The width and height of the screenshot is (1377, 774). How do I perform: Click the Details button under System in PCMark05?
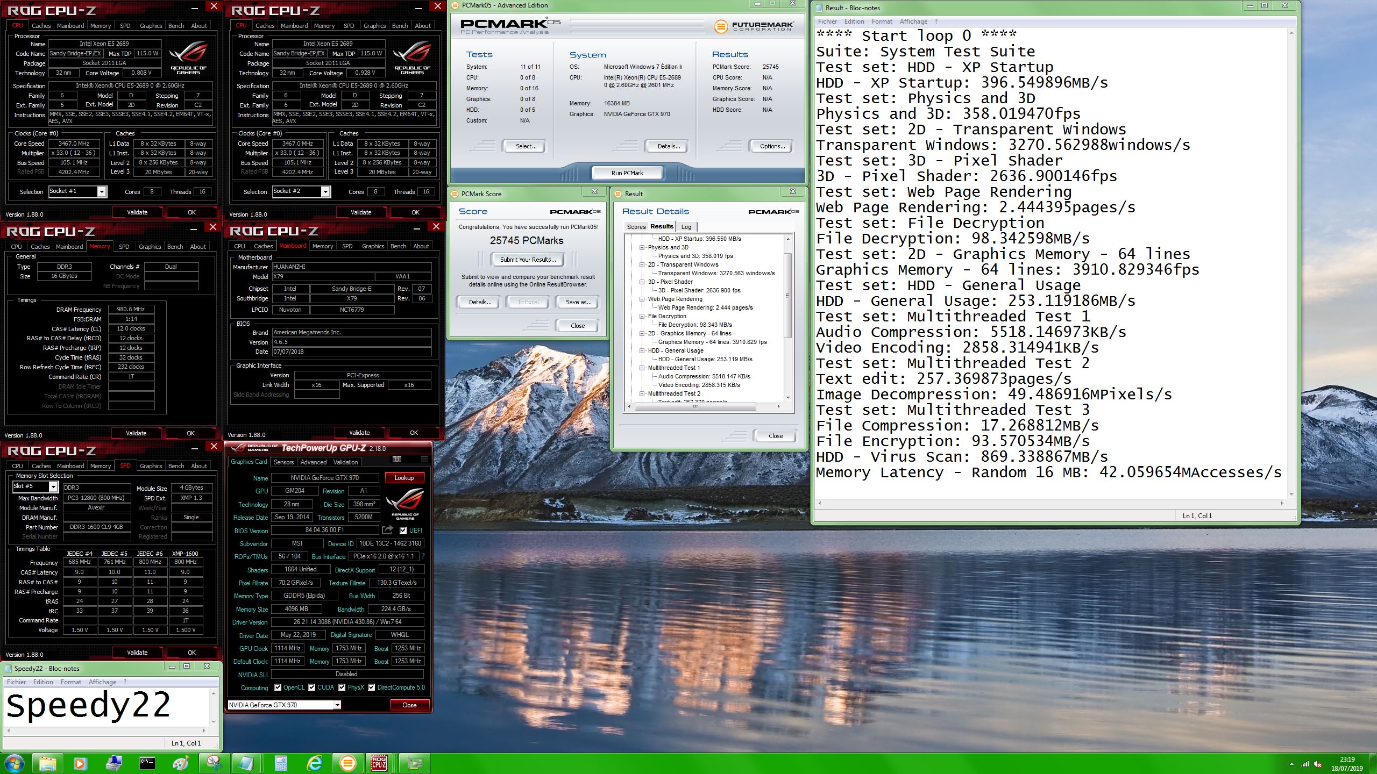coord(668,146)
